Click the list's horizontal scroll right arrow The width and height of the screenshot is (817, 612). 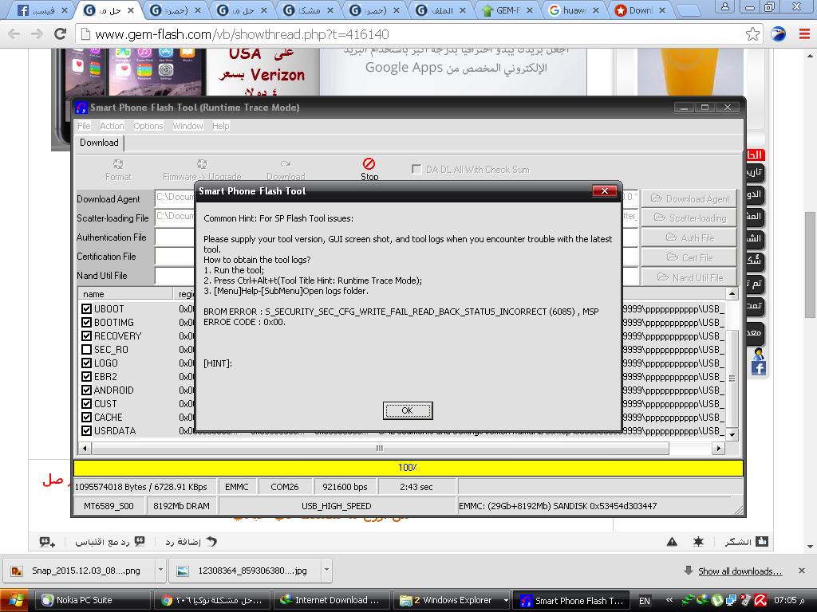pyautogui.click(x=719, y=448)
